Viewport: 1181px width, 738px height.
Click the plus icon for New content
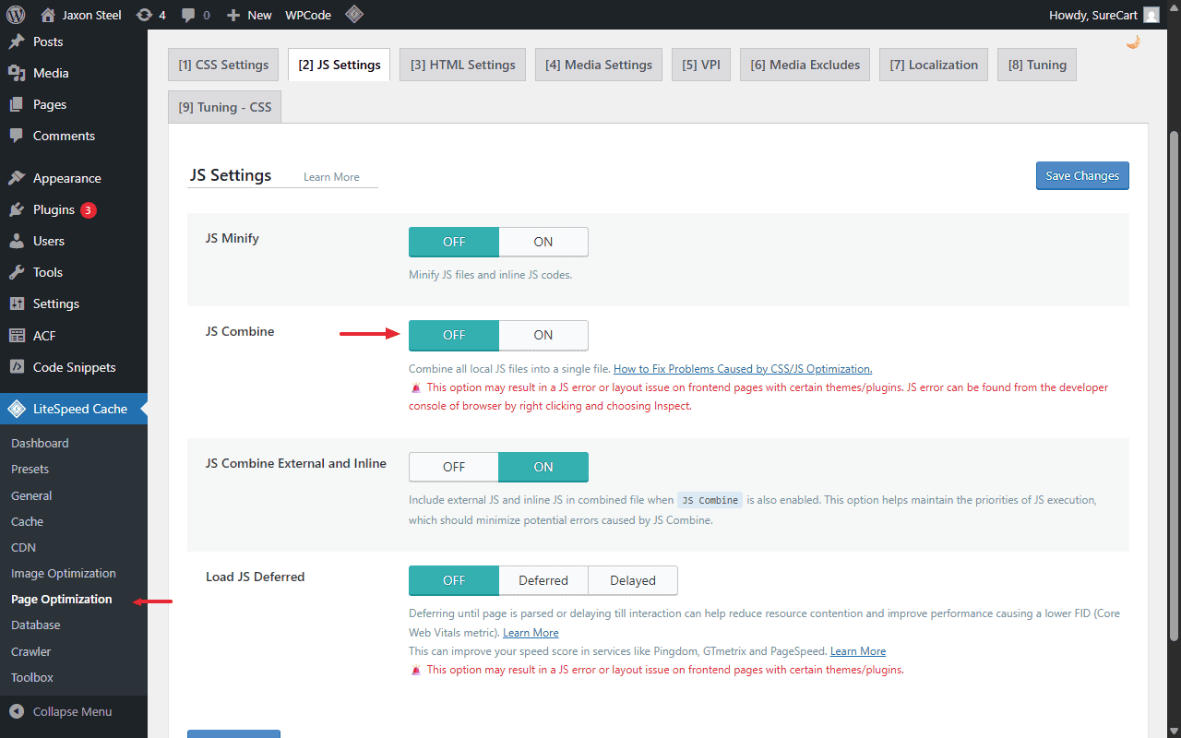[233, 15]
